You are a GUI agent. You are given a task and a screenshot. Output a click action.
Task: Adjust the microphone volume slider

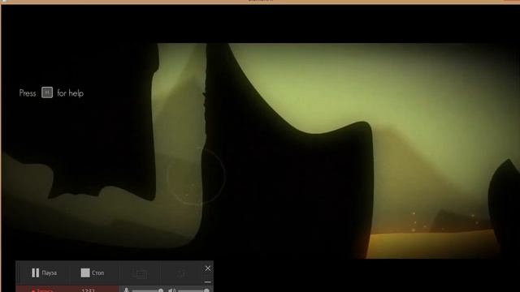click(x=148, y=290)
